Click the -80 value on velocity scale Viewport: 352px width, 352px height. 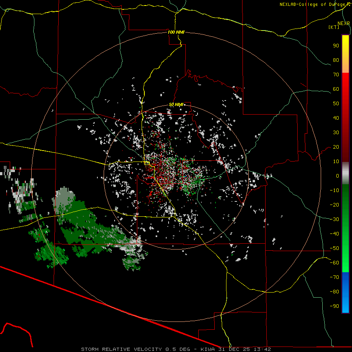click(334, 292)
